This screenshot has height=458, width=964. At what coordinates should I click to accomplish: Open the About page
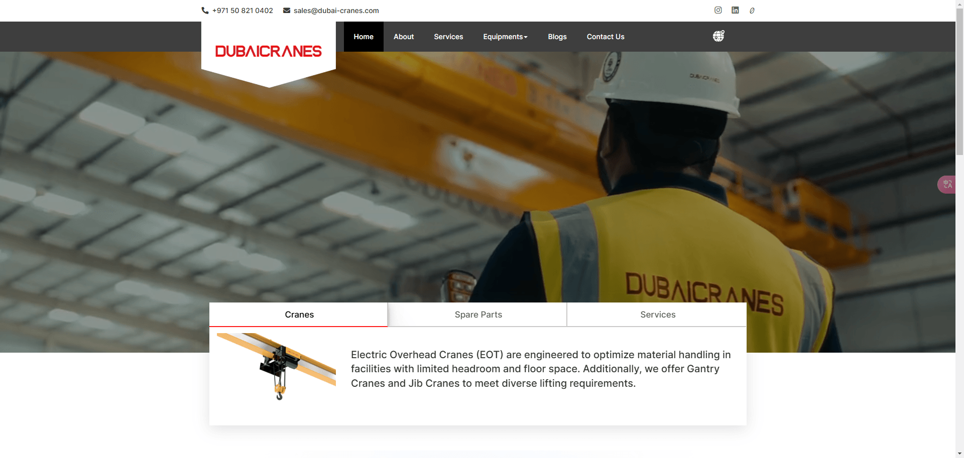[404, 37]
